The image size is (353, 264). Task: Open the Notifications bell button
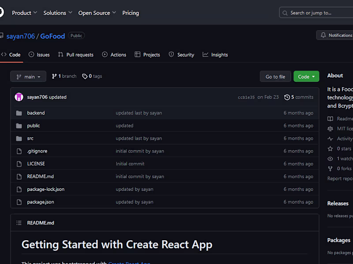335,35
